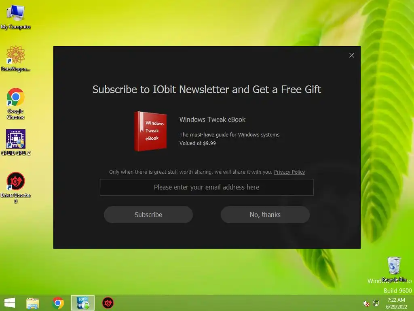Click the Subscribe button

point(148,215)
